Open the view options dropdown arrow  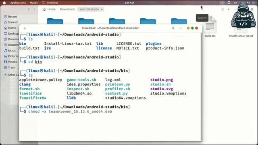coord(229,9)
